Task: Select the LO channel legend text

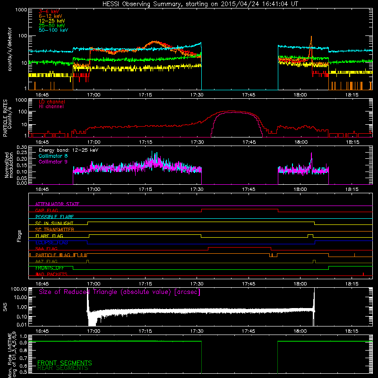Action: click(x=52, y=102)
